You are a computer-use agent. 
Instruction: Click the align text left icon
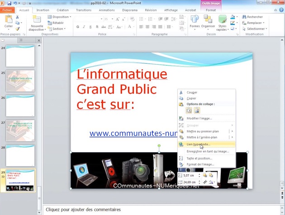(141, 27)
